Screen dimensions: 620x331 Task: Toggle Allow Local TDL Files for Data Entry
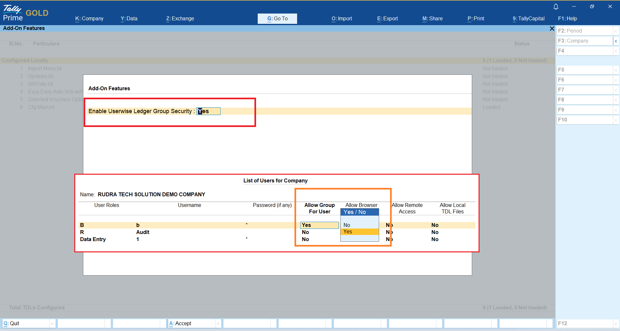[435, 239]
